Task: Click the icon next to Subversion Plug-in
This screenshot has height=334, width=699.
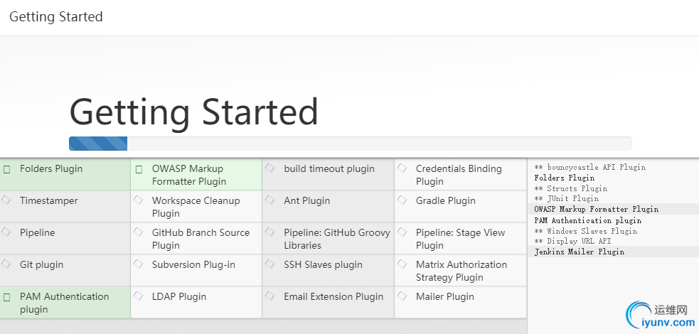Action: (139, 264)
